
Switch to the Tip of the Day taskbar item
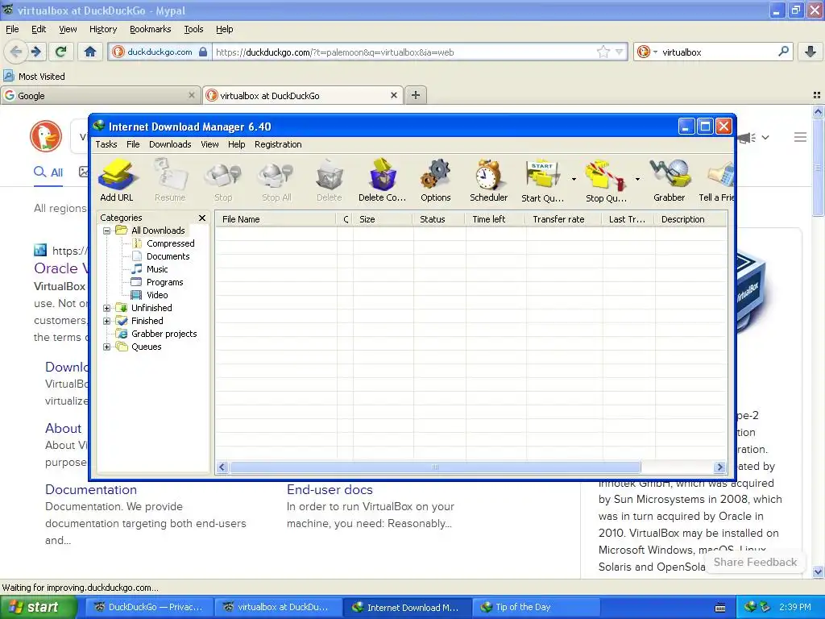coord(537,608)
